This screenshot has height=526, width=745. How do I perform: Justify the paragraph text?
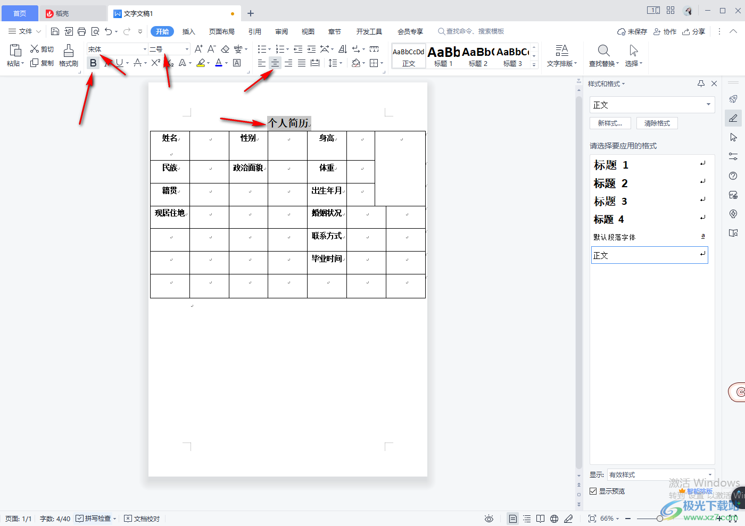(302, 63)
